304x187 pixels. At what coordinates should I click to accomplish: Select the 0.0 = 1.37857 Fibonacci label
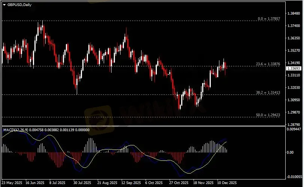click(269, 19)
